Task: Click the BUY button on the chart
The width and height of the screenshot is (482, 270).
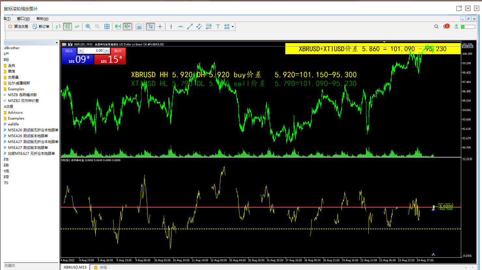Action: coord(118,51)
